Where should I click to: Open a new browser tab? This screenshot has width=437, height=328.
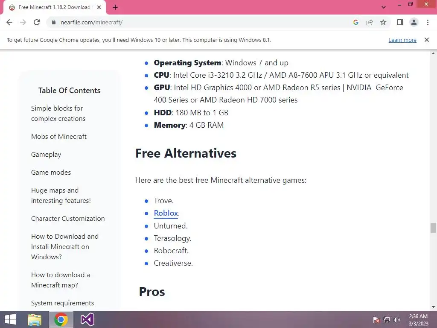coord(115,7)
